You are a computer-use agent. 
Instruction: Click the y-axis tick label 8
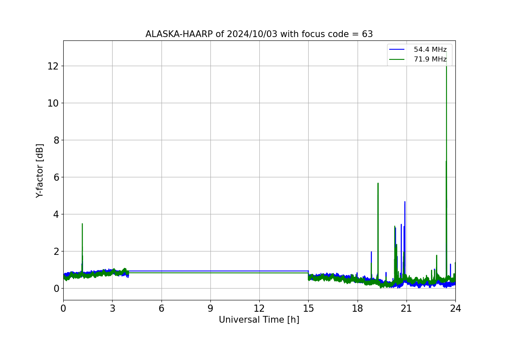[56, 140]
